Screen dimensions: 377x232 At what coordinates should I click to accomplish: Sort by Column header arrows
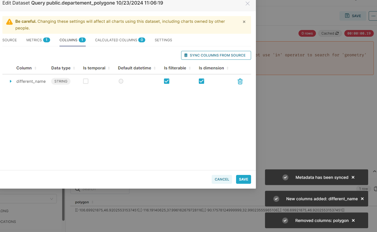tap(35, 68)
